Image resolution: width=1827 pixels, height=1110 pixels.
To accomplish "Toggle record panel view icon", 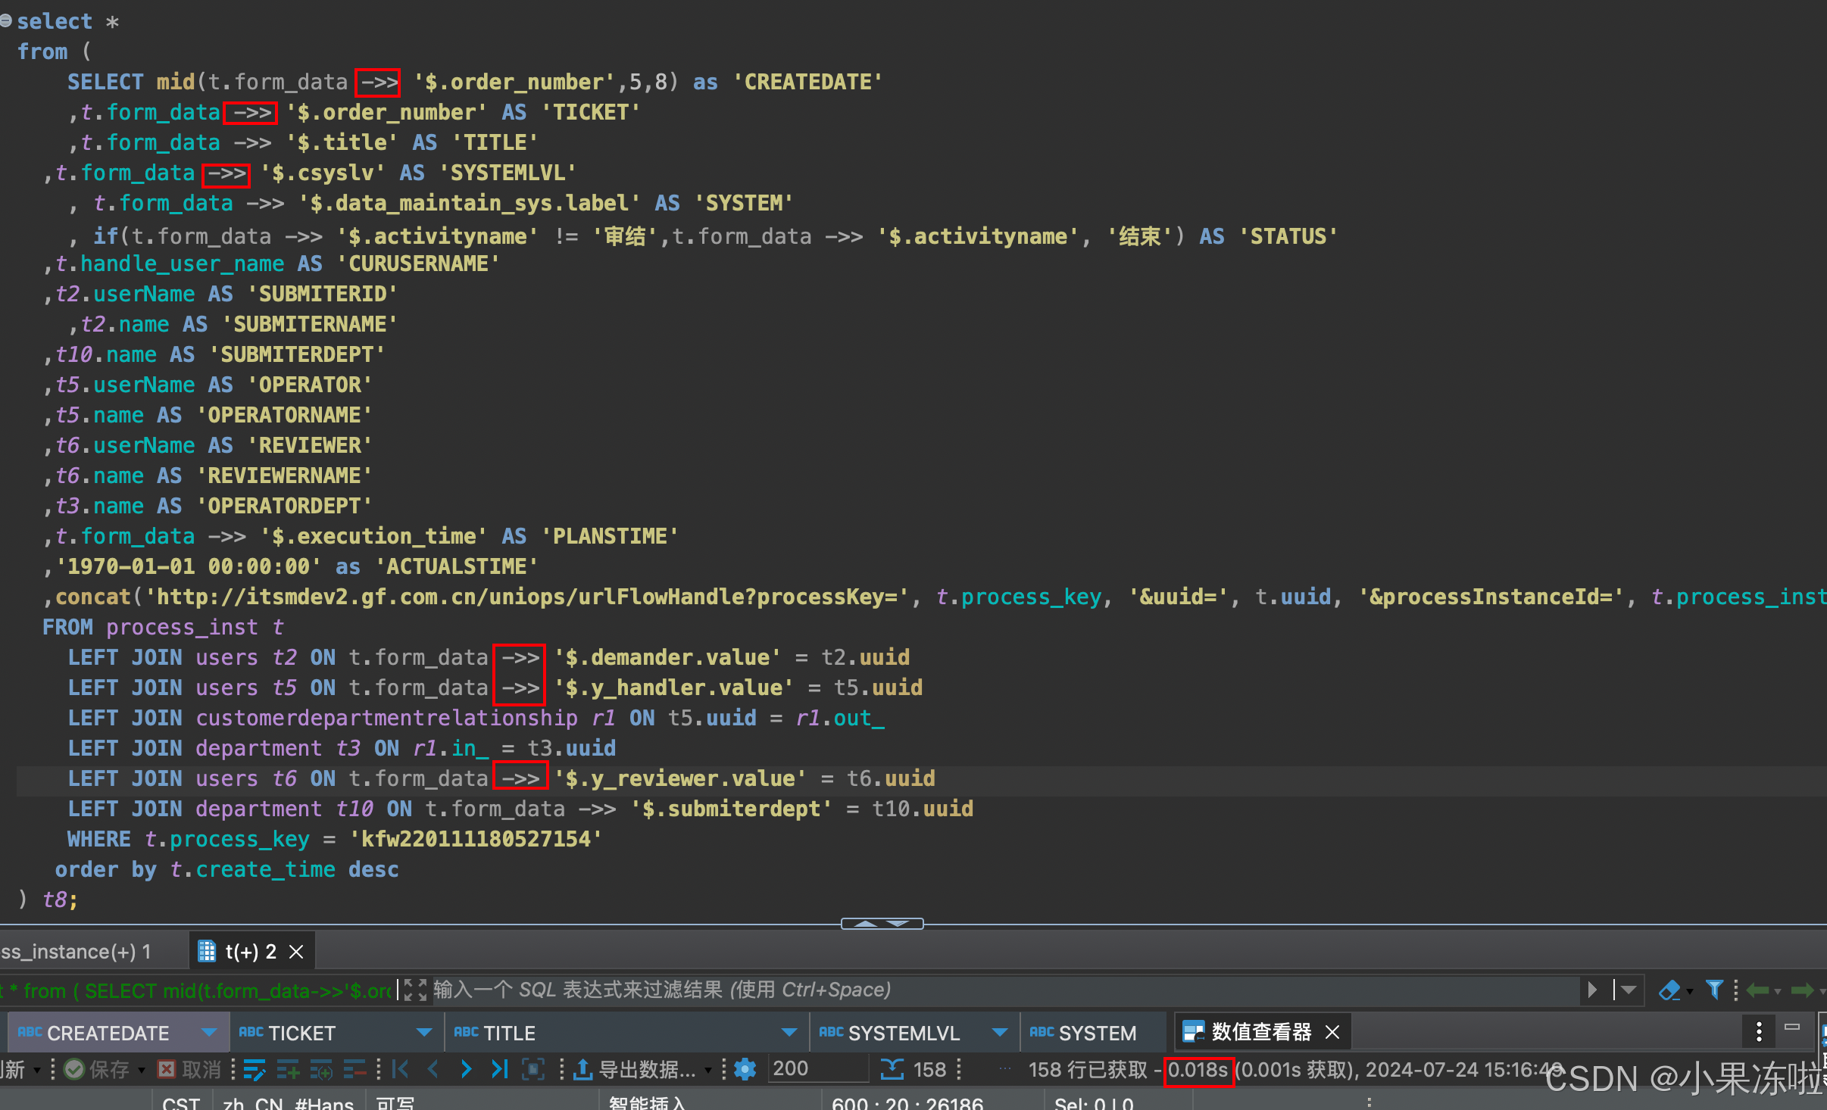I will (x=533, y=1069).
